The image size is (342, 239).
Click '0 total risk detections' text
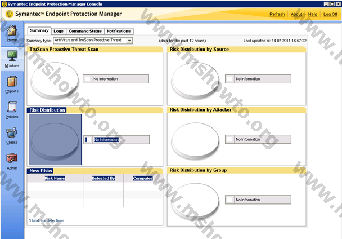pos(46,220)
